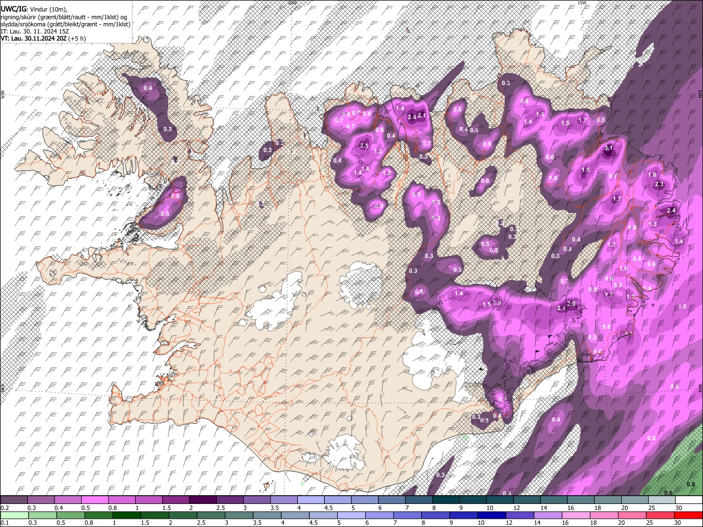Click the '3.1' precipitation value on map
Image resolution: width=703 pixels, height=527 pixels.
pyautogui.click(x=609, y=148)
